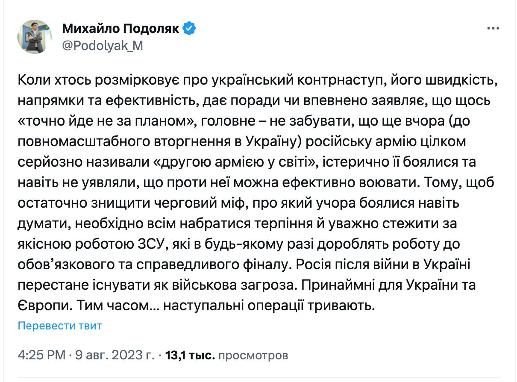Click the blue verified badge
The image size is (517, 382).
(189, 29)
